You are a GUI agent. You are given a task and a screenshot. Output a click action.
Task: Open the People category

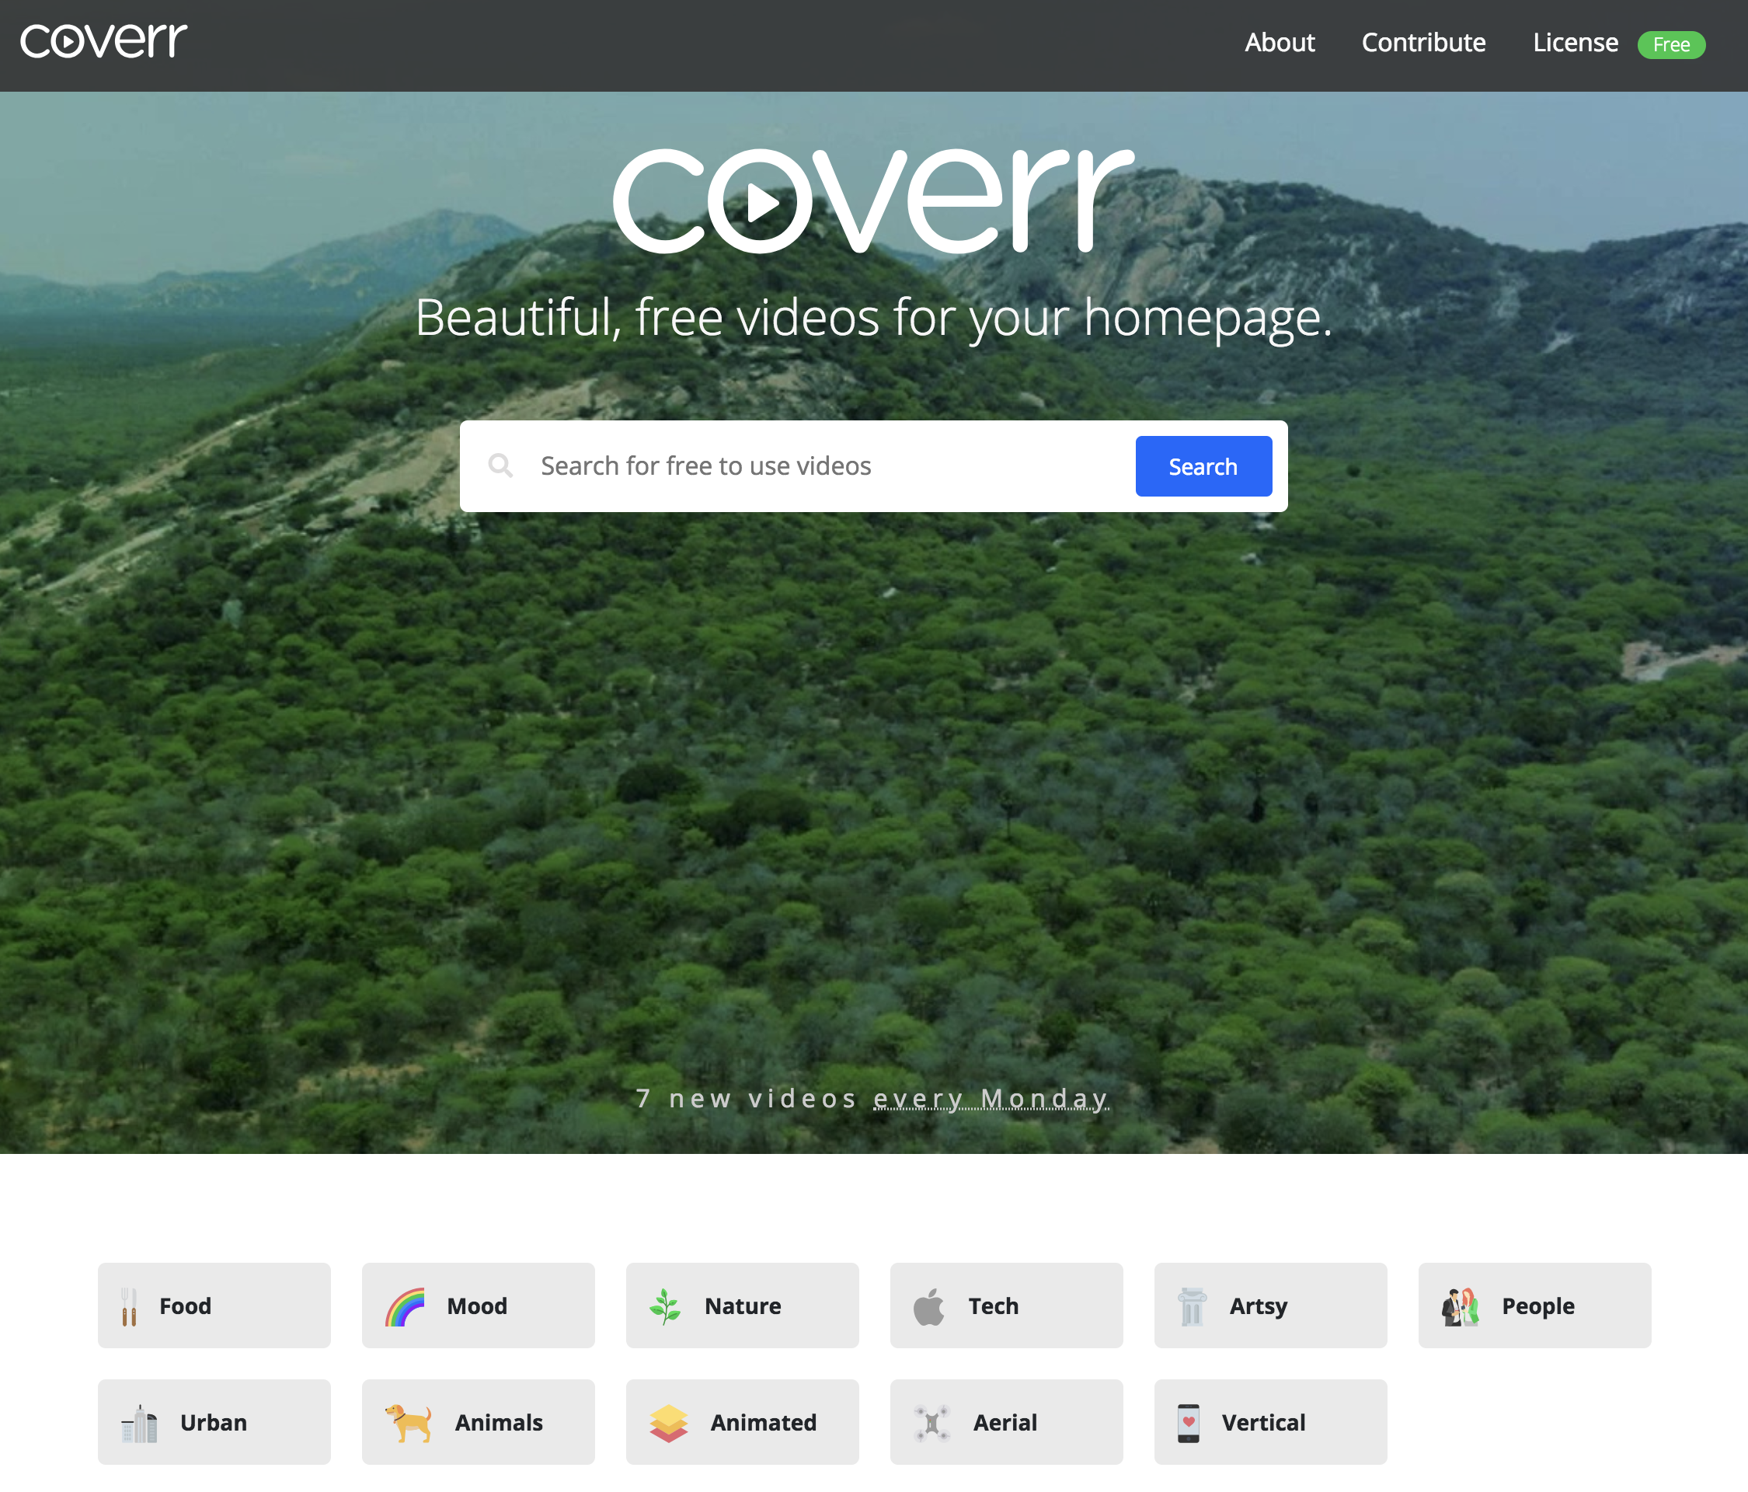click(x=1534, y=1305)
